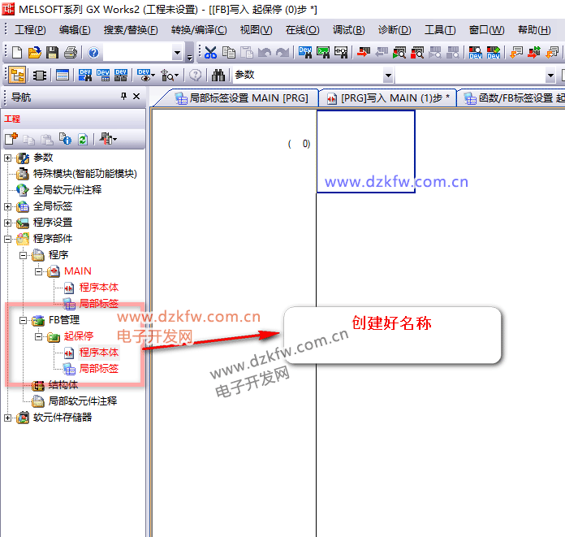
Task: Click the Cut scissors icon
Action: [x=211, y=53]
